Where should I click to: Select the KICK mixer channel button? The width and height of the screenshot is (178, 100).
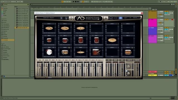pos(40,60)
